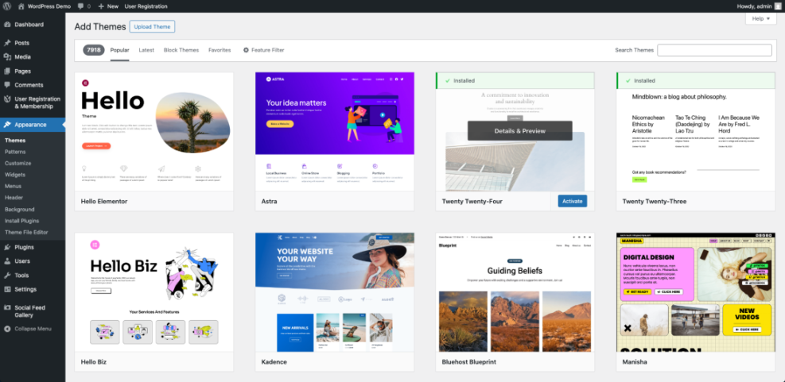Open the comments bubble icon in admin bar

coord(79,6)
